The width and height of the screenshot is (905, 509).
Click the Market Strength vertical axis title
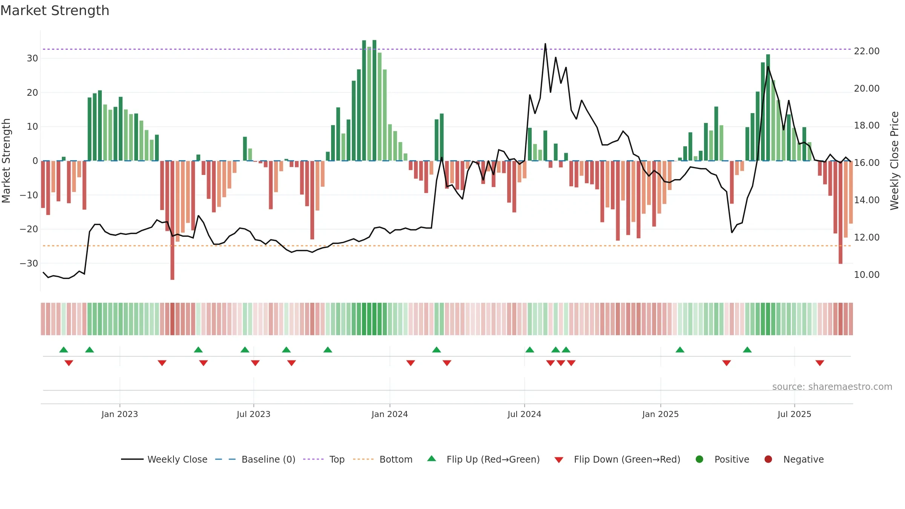coord(6,161)
